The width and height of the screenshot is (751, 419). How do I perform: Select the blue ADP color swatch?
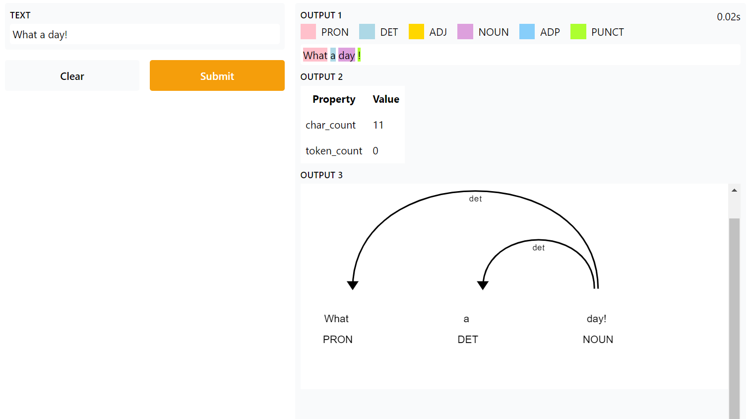(527, 32)
